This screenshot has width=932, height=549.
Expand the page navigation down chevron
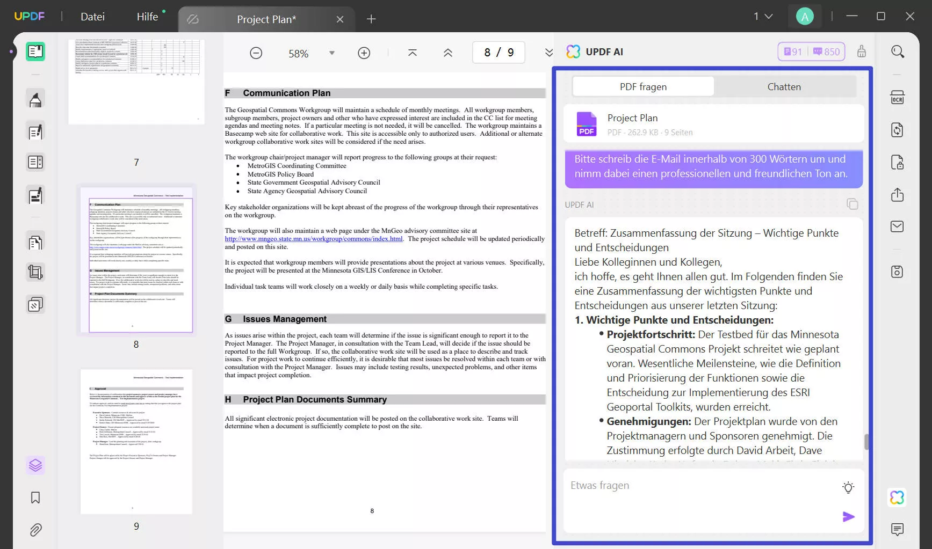click(x=548, y=53)
